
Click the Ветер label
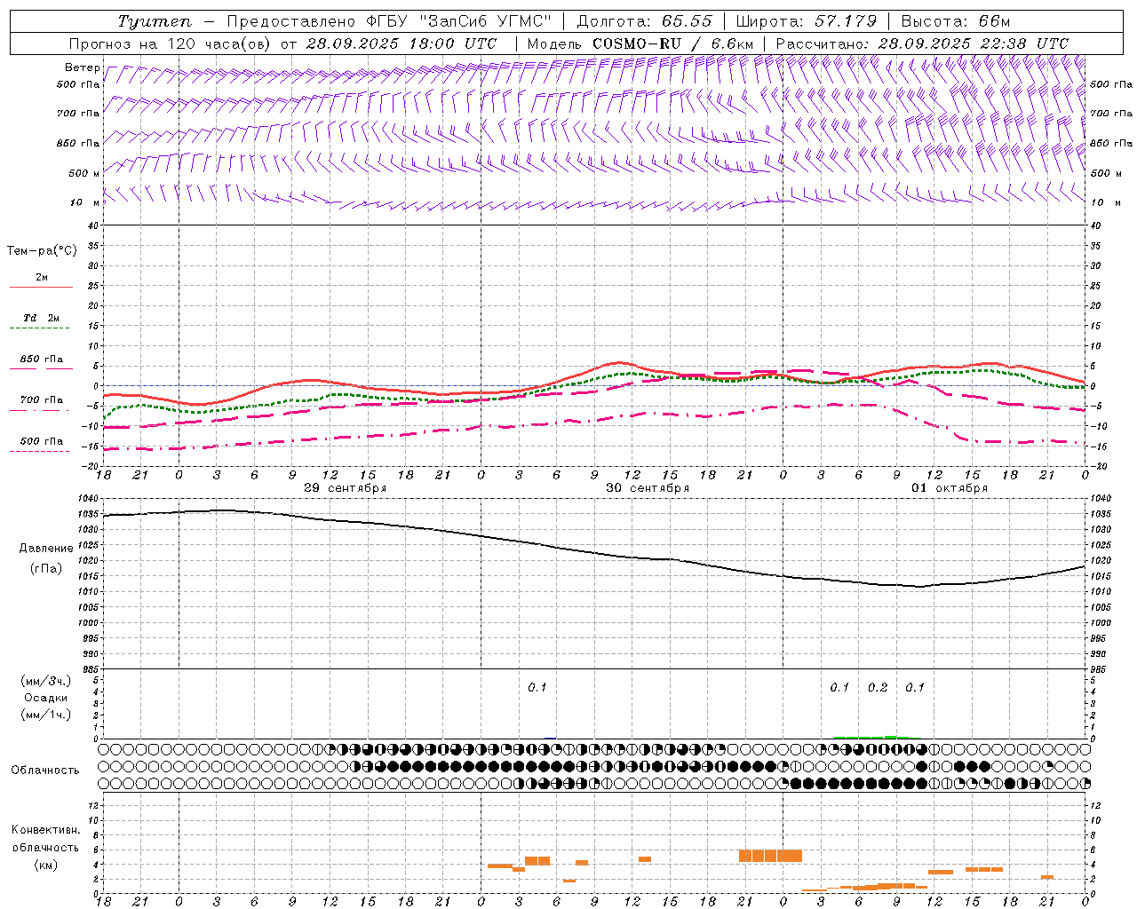(83, 67)
